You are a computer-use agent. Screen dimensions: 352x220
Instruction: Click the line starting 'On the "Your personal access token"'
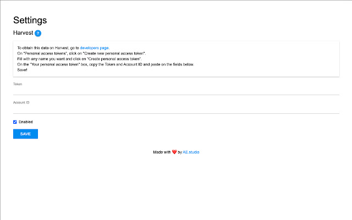106,64
